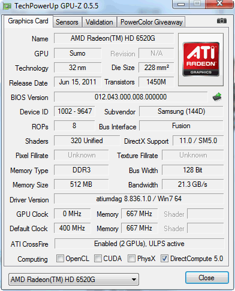Image resolution: width=235 pixels, height=291 pixels.
Task: Click the ATI CrossFire status field
Action: [139, 244]
